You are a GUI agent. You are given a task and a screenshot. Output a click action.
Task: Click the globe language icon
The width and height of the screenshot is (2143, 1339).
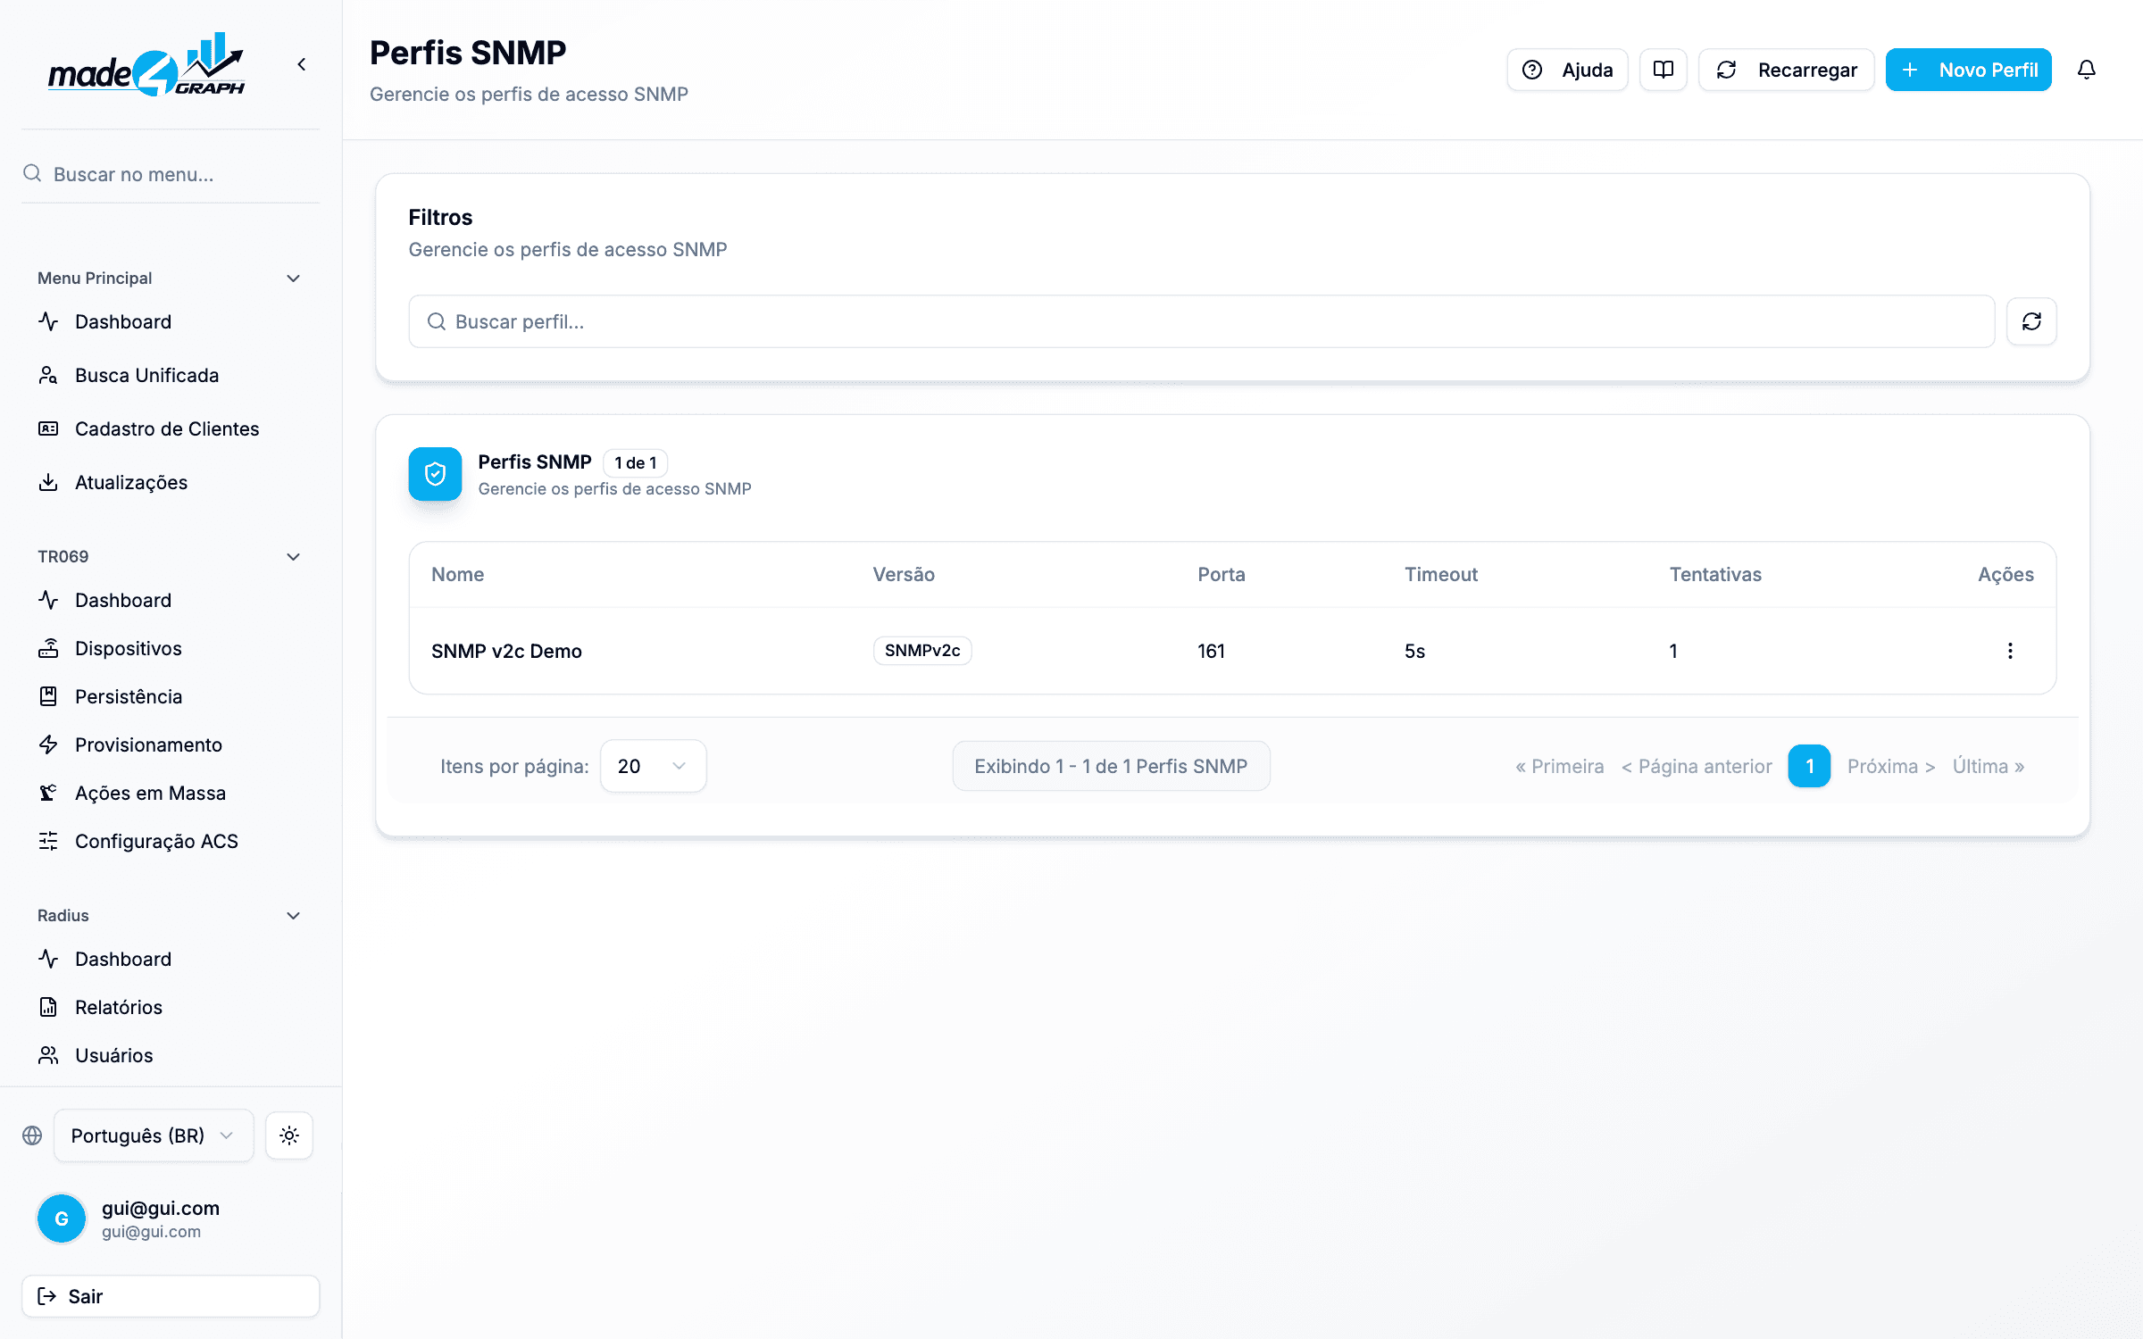pyautogui.click(x=32, y=1135)
